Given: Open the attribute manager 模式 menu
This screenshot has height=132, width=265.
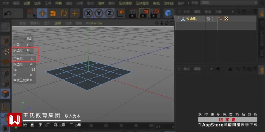Looking at the screenshot, I should (187, 69).
